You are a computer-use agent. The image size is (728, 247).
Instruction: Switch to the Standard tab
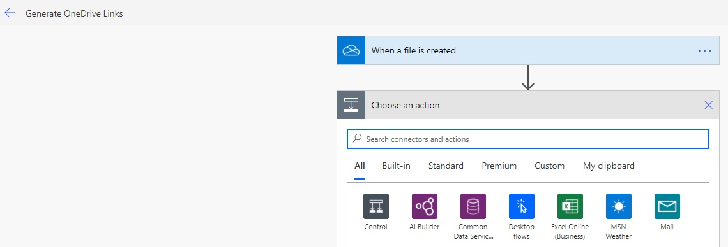pyautogui.click(x=446, y=166)
